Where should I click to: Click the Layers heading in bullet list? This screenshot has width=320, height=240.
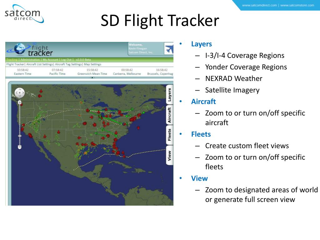(202, 44)
